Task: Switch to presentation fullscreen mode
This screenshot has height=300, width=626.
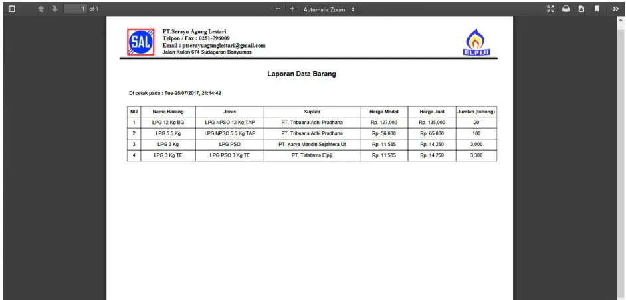Action: coord(550,9)
